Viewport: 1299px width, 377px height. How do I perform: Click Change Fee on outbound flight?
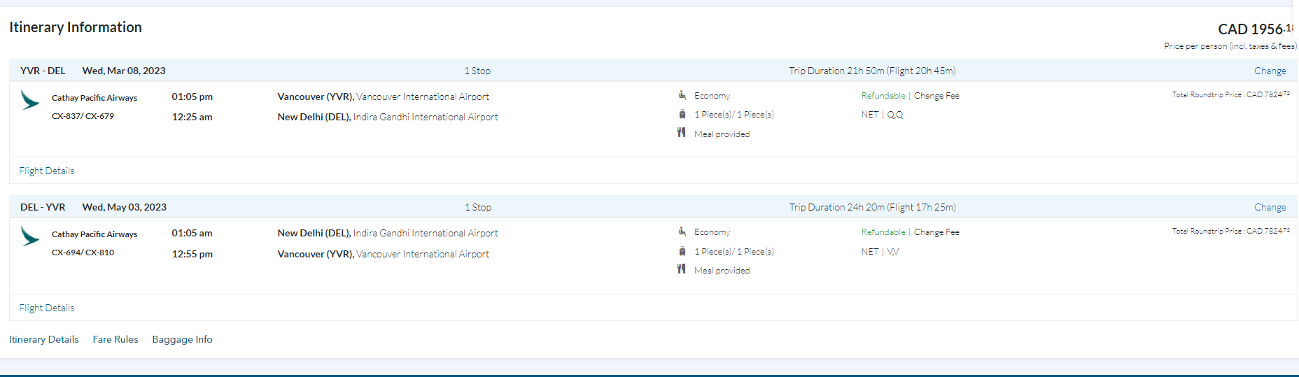coord(936,96)
